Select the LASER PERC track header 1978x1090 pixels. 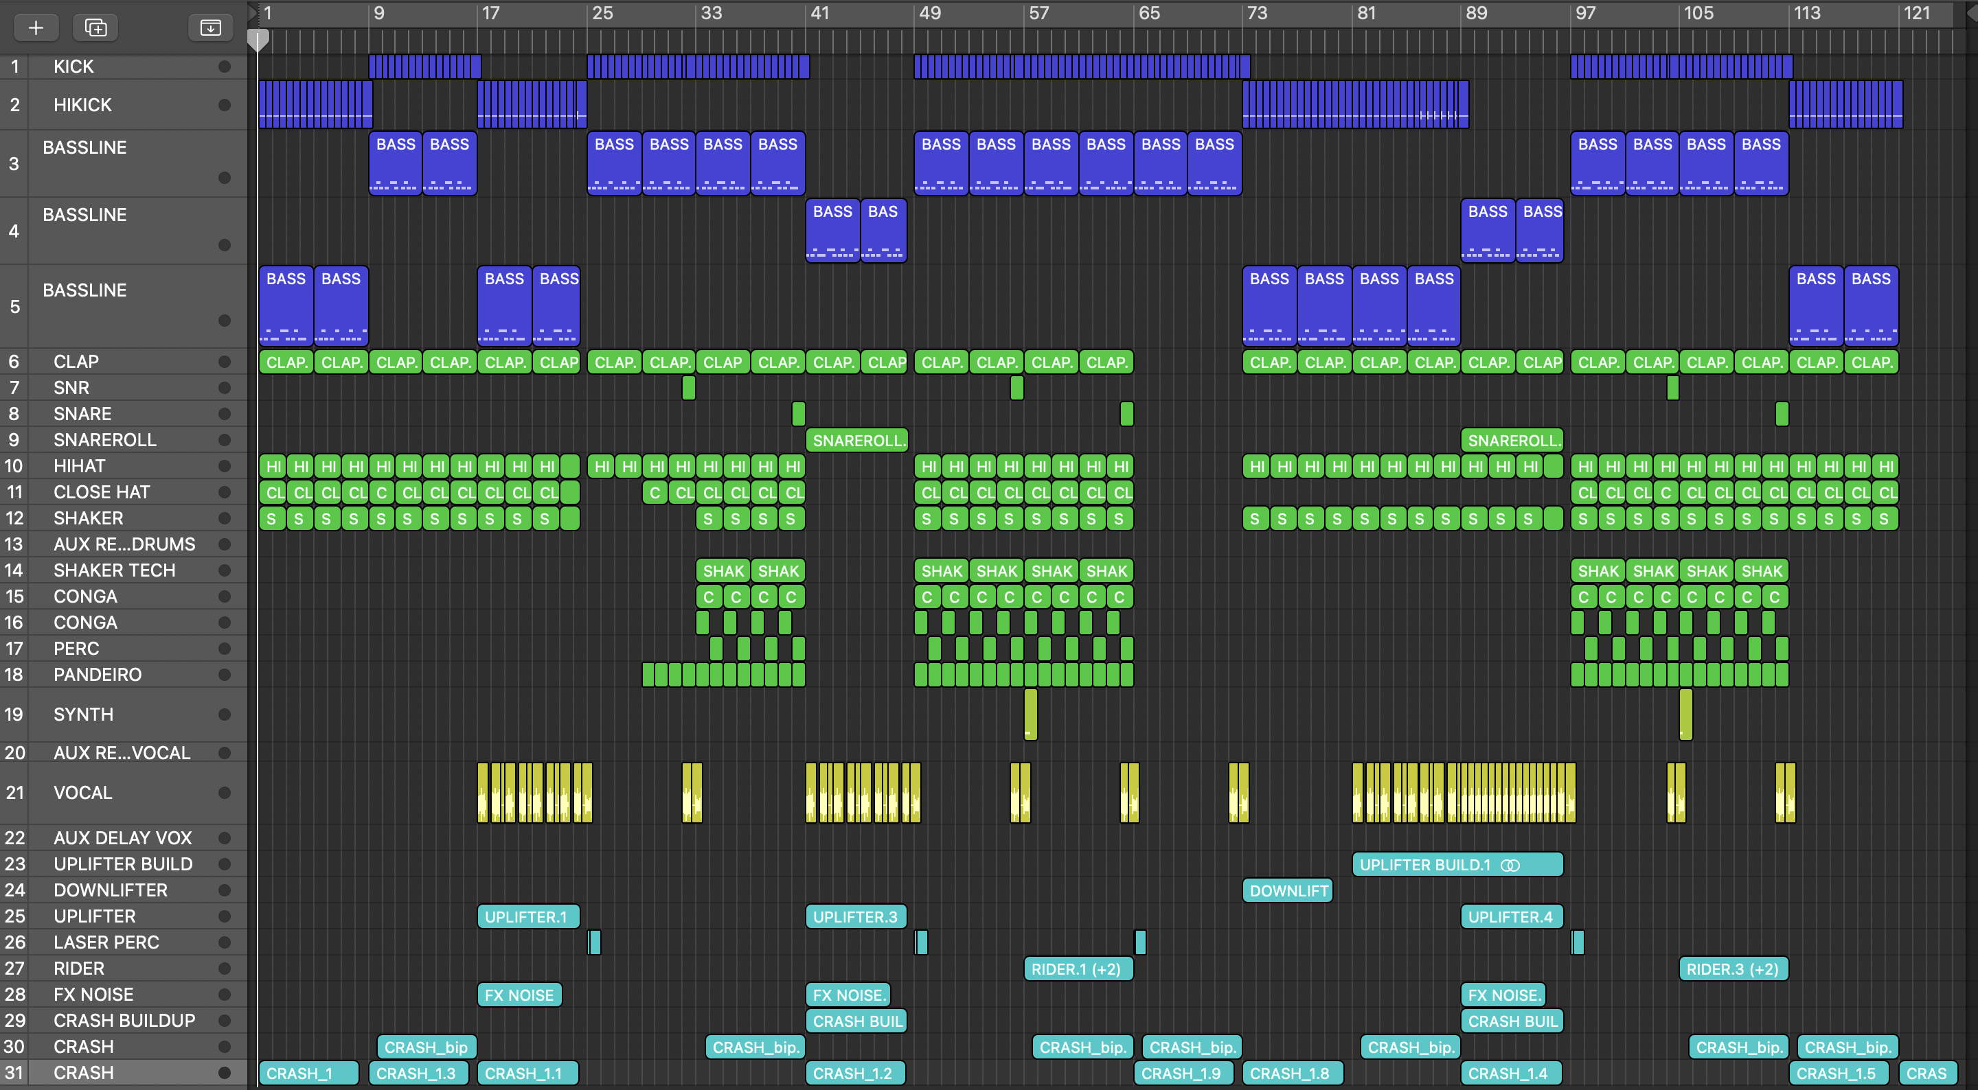pos(124,942)
